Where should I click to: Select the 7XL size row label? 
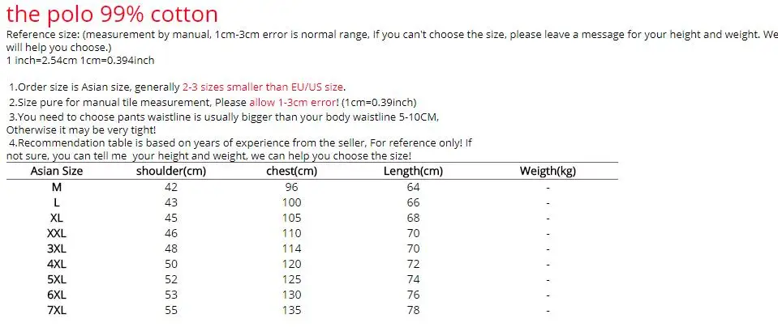[57, 310]
